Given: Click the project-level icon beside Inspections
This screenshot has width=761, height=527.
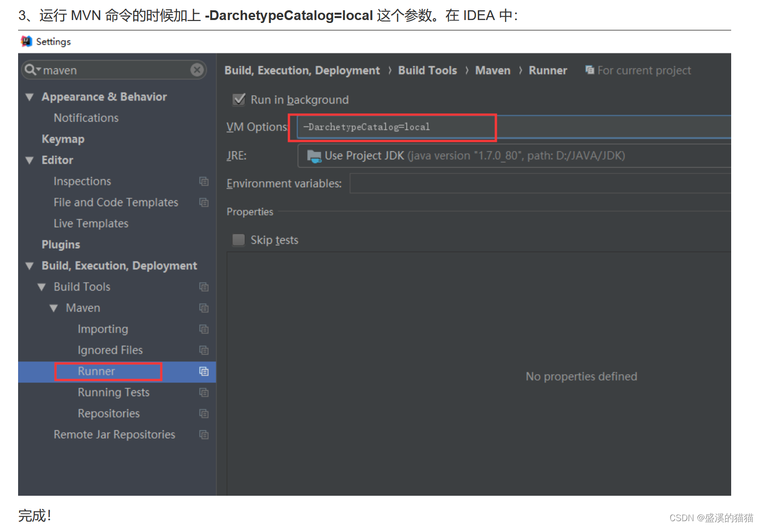Looking at the screenshot, I should [x=204, y=181].
